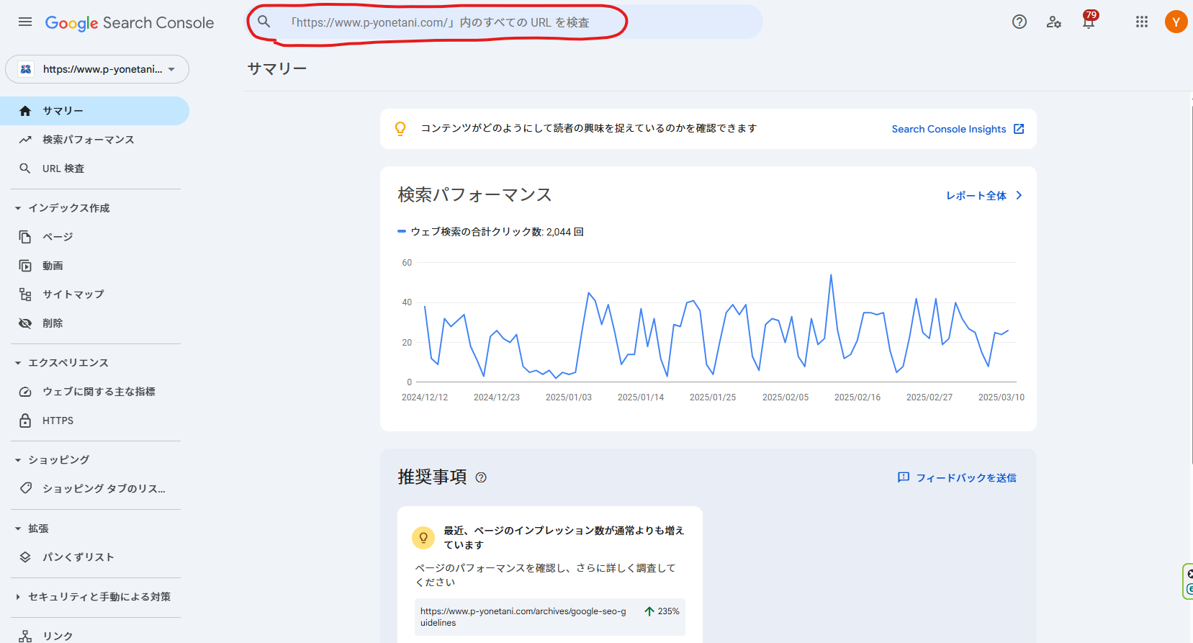This screenshot has height=643, width=1193.
Task: Click the help icon beside 推奨事項
Action: coord(481,477)
